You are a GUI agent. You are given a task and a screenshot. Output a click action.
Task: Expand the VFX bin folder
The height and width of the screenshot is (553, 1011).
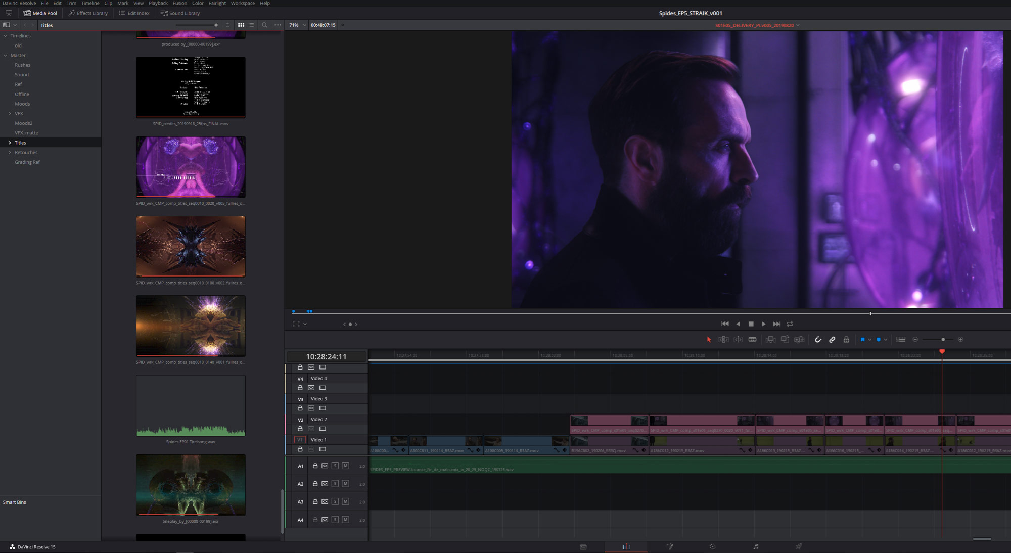[x=10, y=114]
